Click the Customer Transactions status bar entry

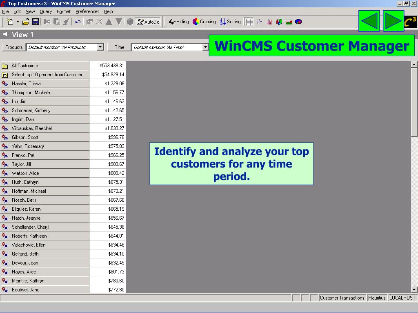(342, 298)
